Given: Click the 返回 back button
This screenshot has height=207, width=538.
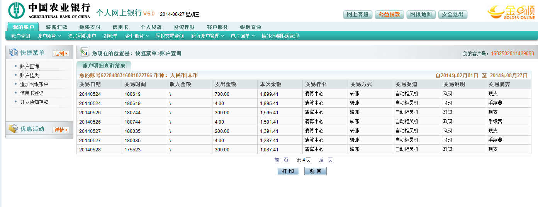Looking at the screenshot, I should pos(315,171).
